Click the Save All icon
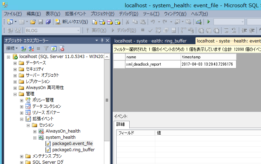The width and height of the screenshot is (261, 164). tap(48, 22)
